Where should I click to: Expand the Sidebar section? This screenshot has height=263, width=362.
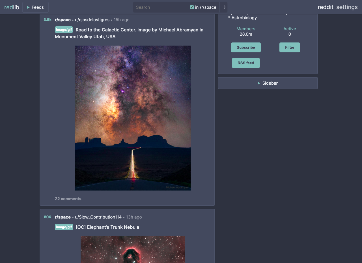click(268, 83)
